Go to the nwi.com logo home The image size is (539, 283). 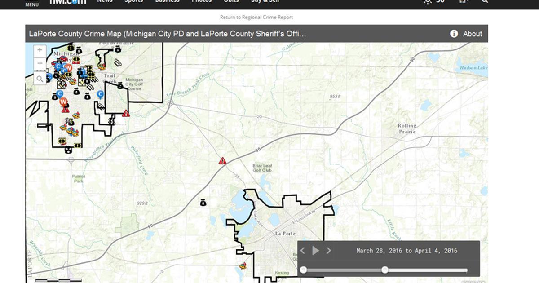click(x=67, y=2)
